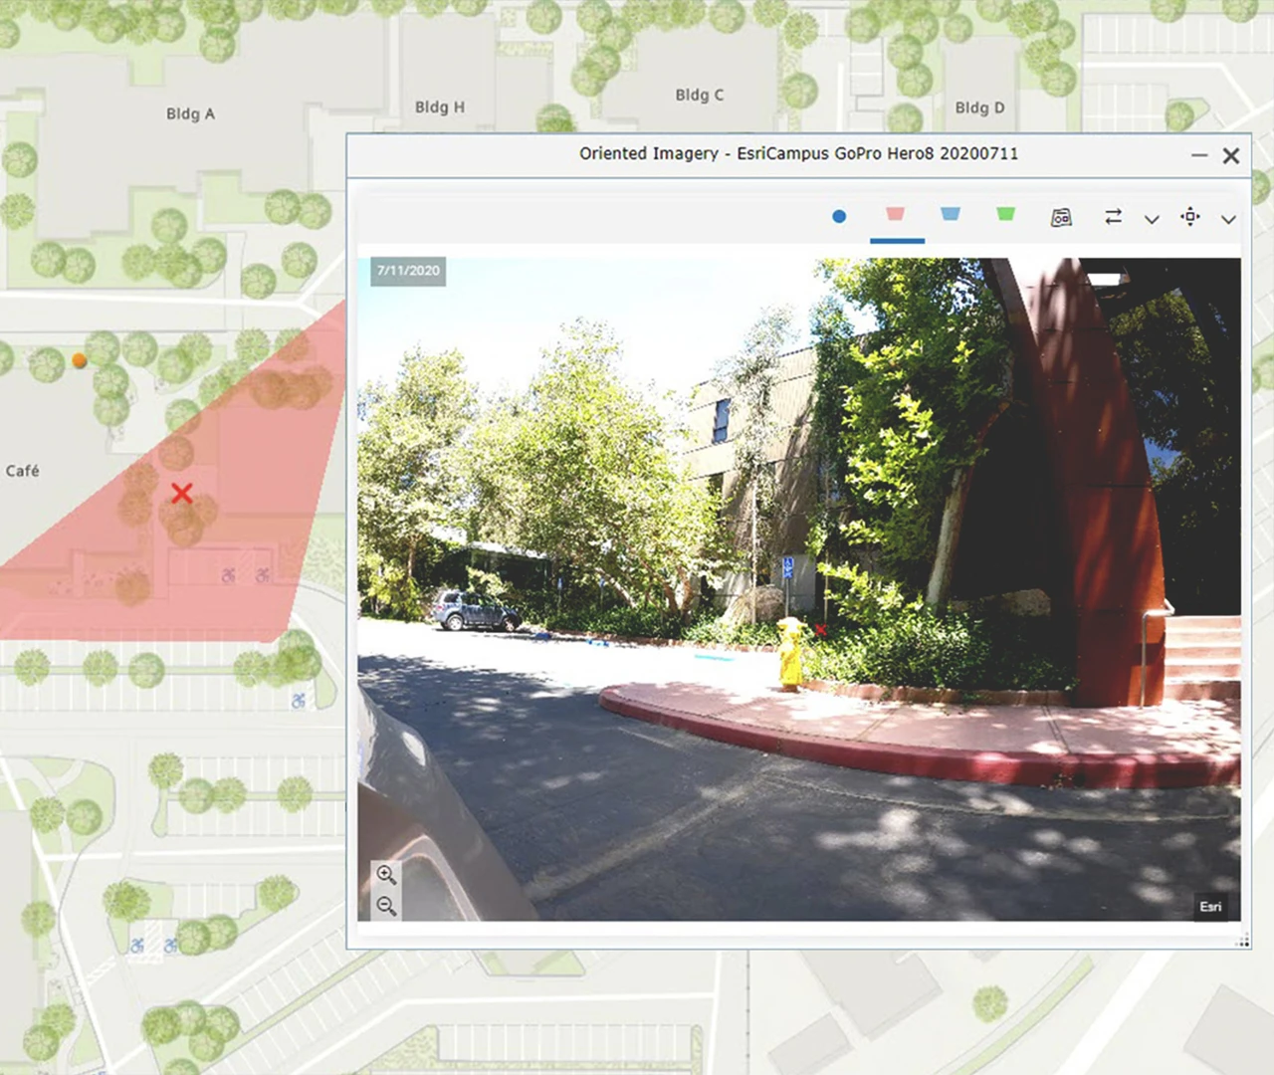Toggle the blue footprint coverage button
This screenshot has height=1075, width=1274.
(951, 214)
